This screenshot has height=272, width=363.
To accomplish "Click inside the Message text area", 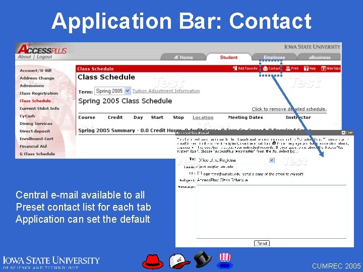I will click(271, 212).
